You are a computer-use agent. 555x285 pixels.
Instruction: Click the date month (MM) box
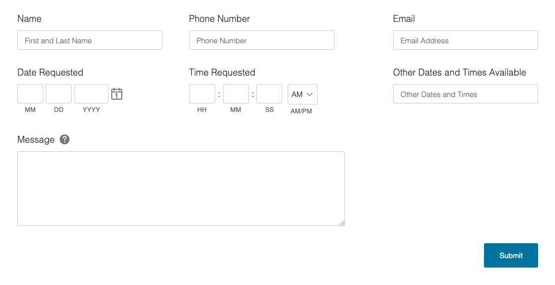click(30, 94)
